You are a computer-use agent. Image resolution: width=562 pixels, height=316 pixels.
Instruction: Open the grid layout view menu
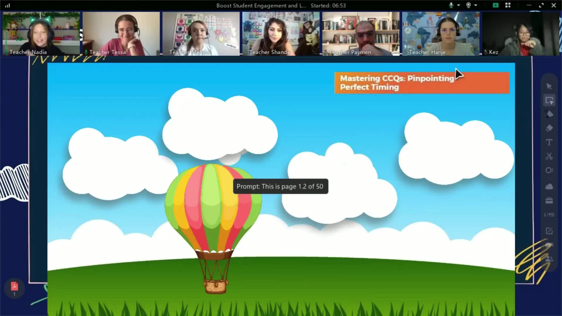pyautogui.click(x=508, y=5)
